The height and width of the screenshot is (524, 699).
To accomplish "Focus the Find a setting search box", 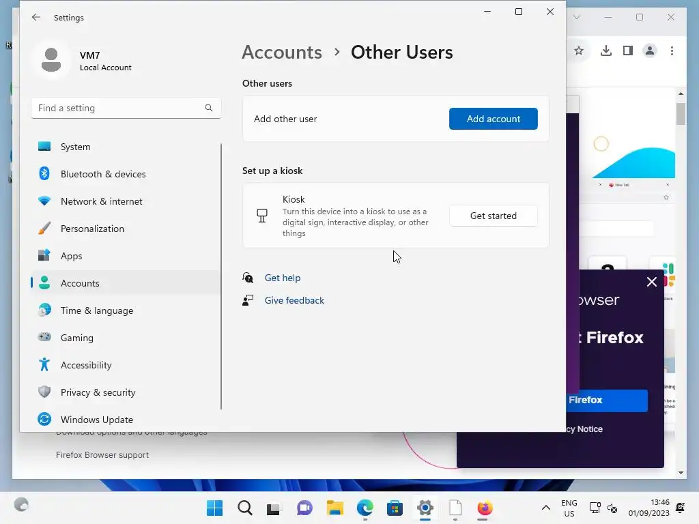I will pyautogui.click(x=126, y=108).
